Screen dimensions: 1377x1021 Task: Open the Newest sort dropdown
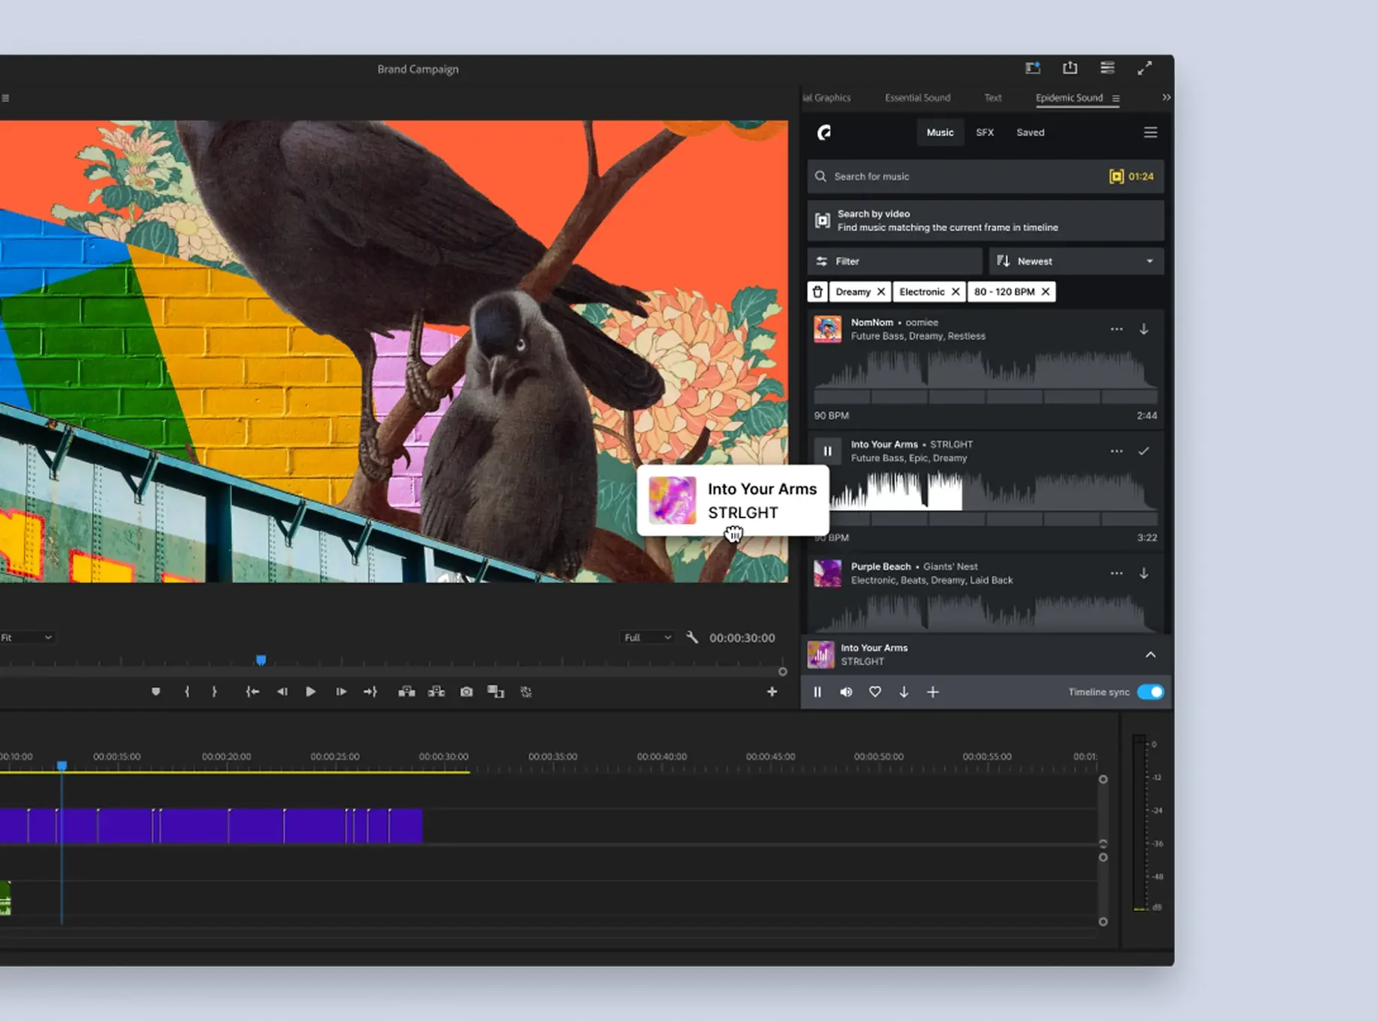(x=1076, y=261)
